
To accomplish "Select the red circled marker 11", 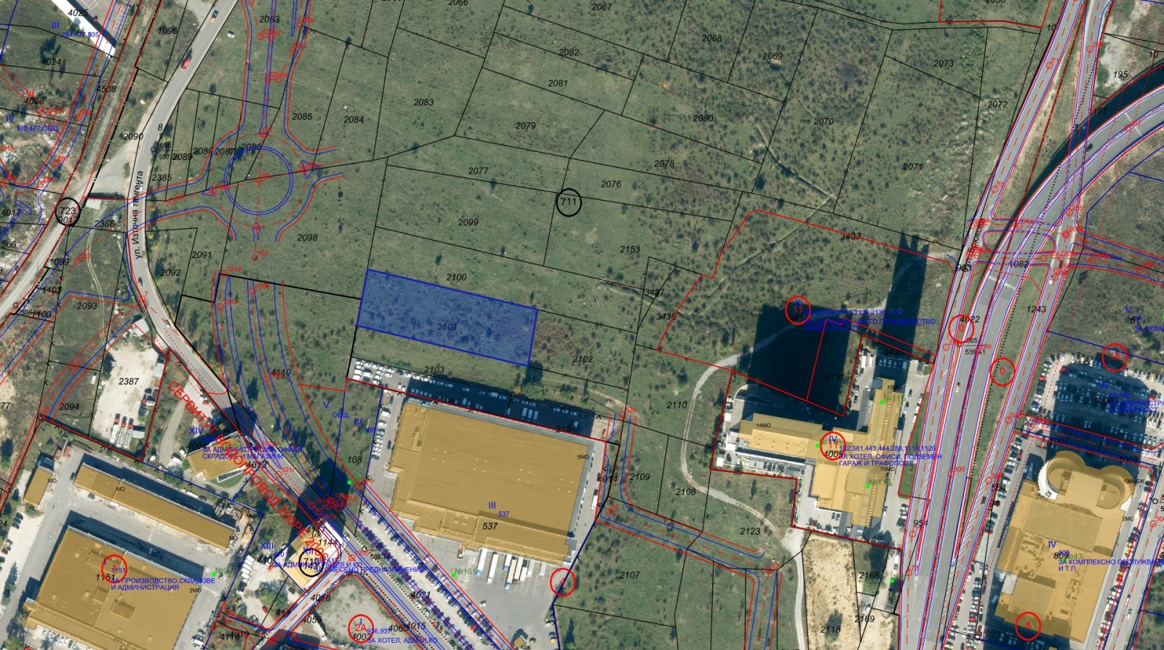I will tap(798, 310).
